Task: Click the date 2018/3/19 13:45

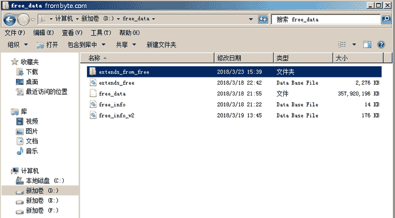Action: [x=239, y=115]
